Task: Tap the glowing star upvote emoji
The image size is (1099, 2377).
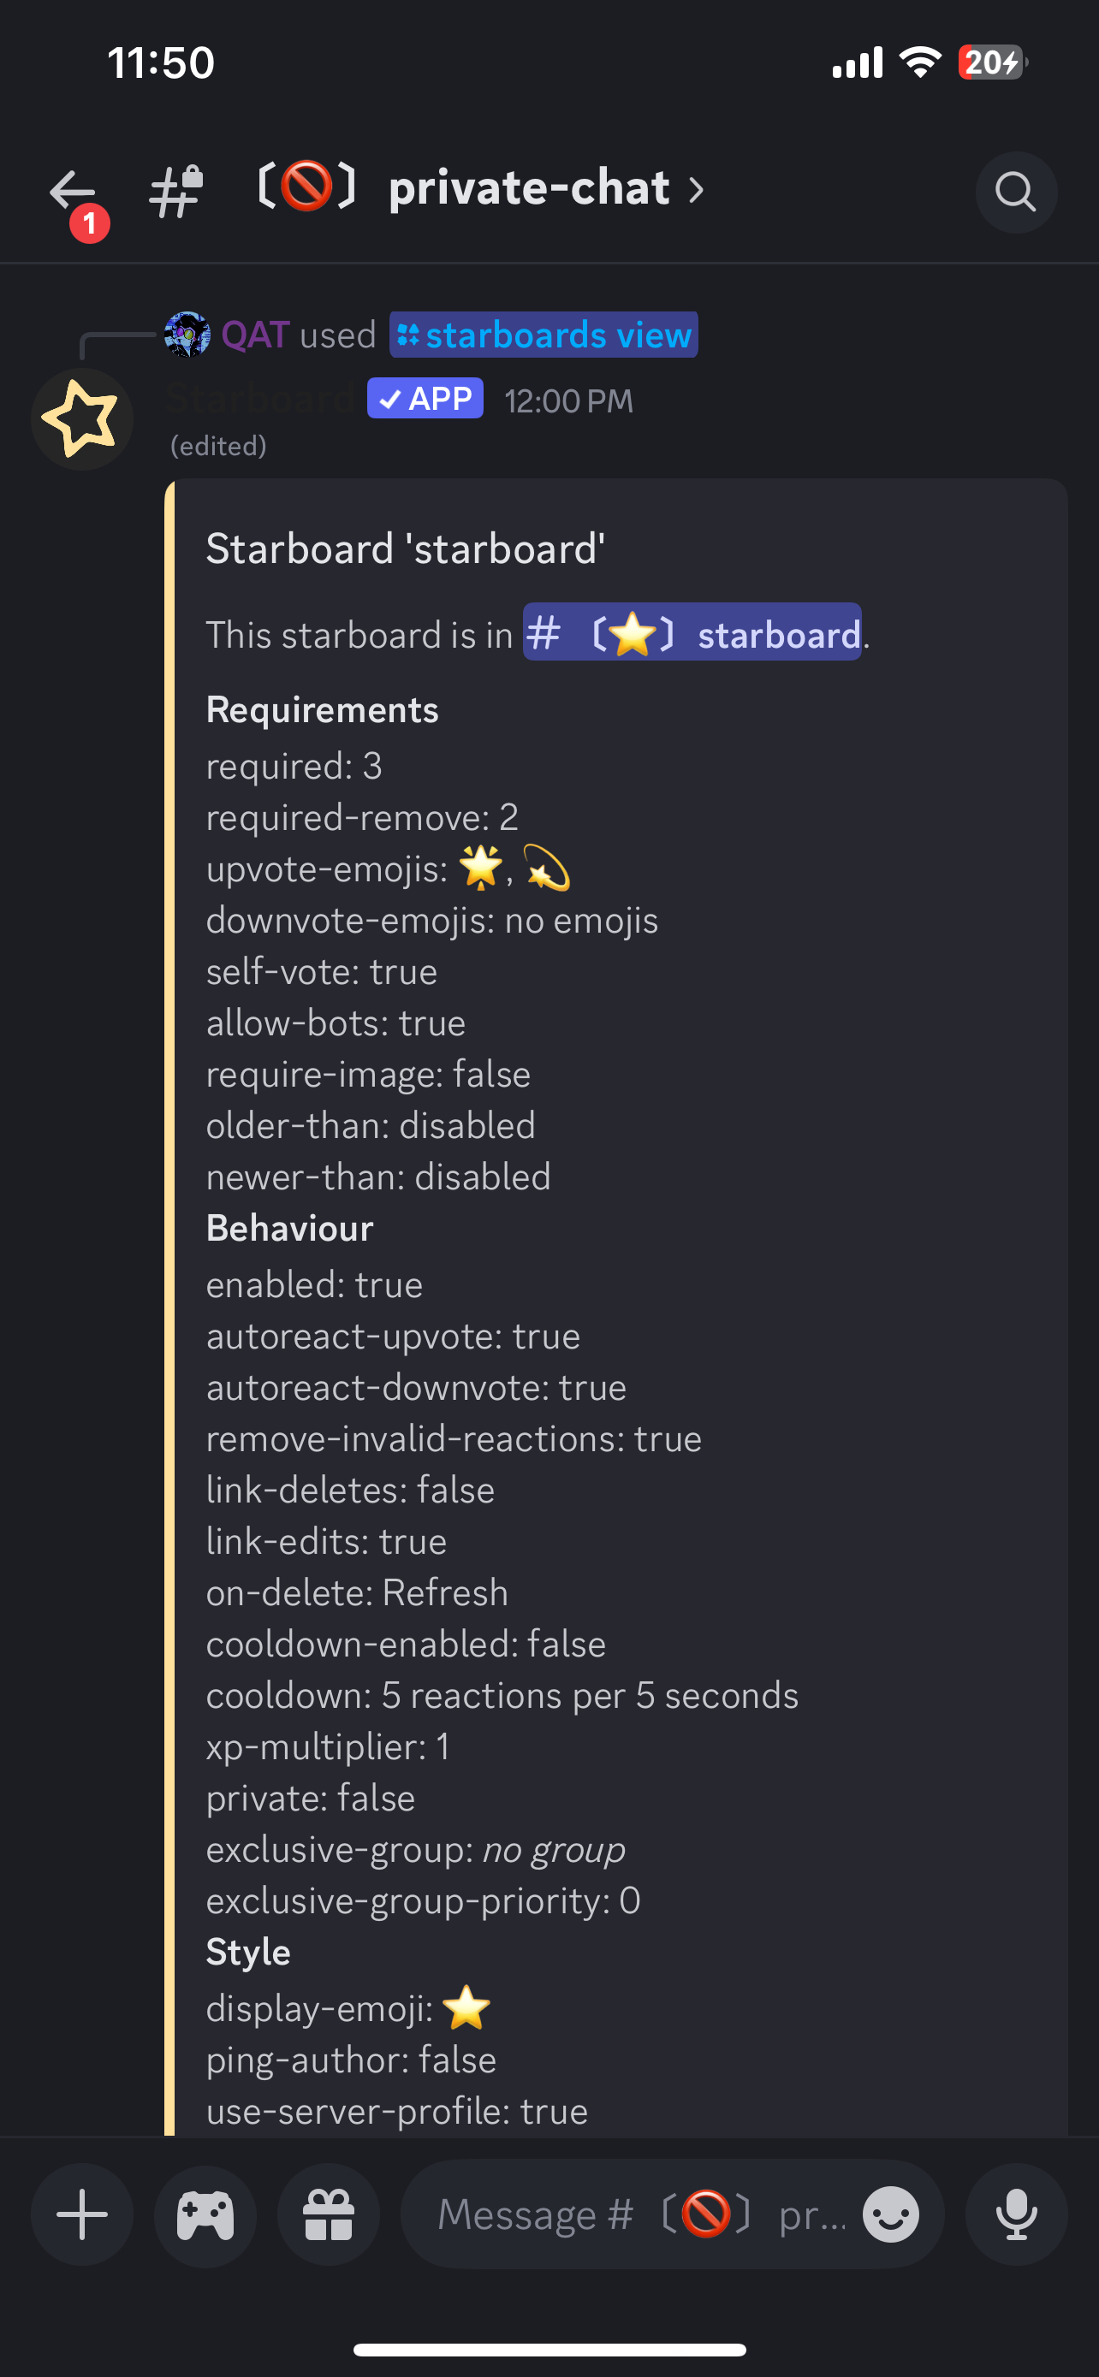Action: [481, 868]
